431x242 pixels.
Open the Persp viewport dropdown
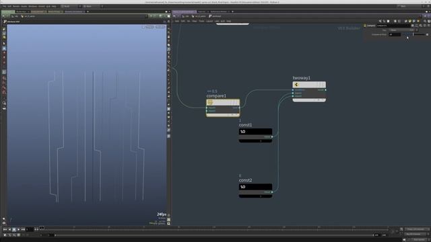point(150,27)
